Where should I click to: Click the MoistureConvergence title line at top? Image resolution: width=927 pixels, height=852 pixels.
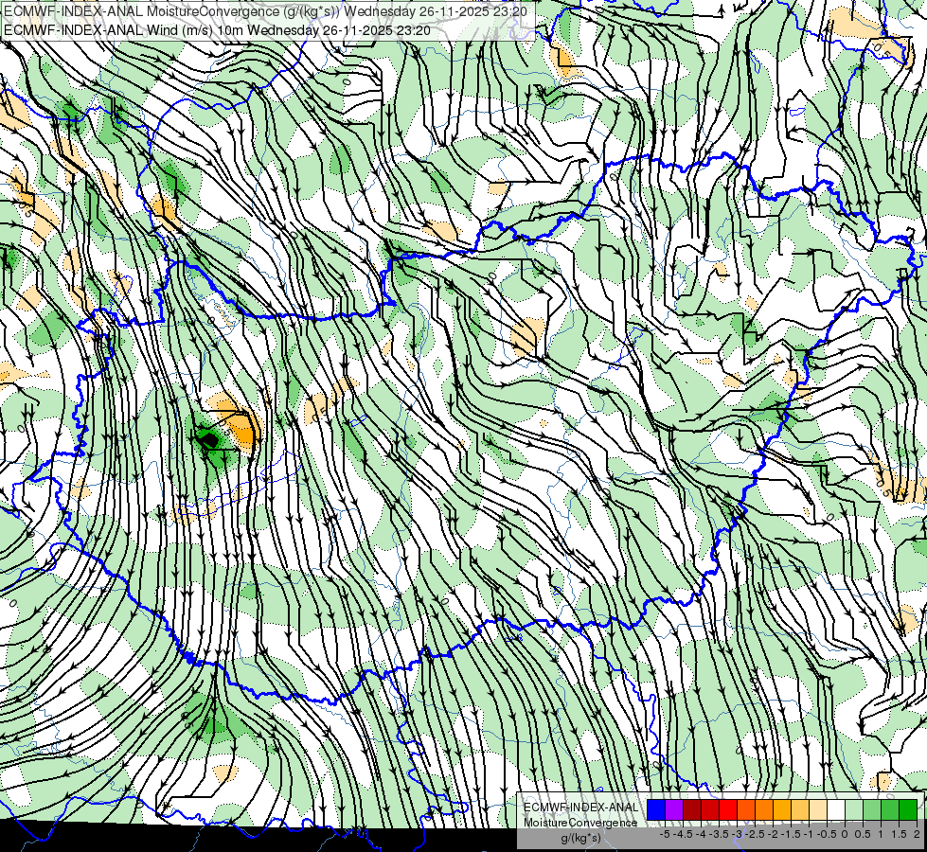coord(266,11)
